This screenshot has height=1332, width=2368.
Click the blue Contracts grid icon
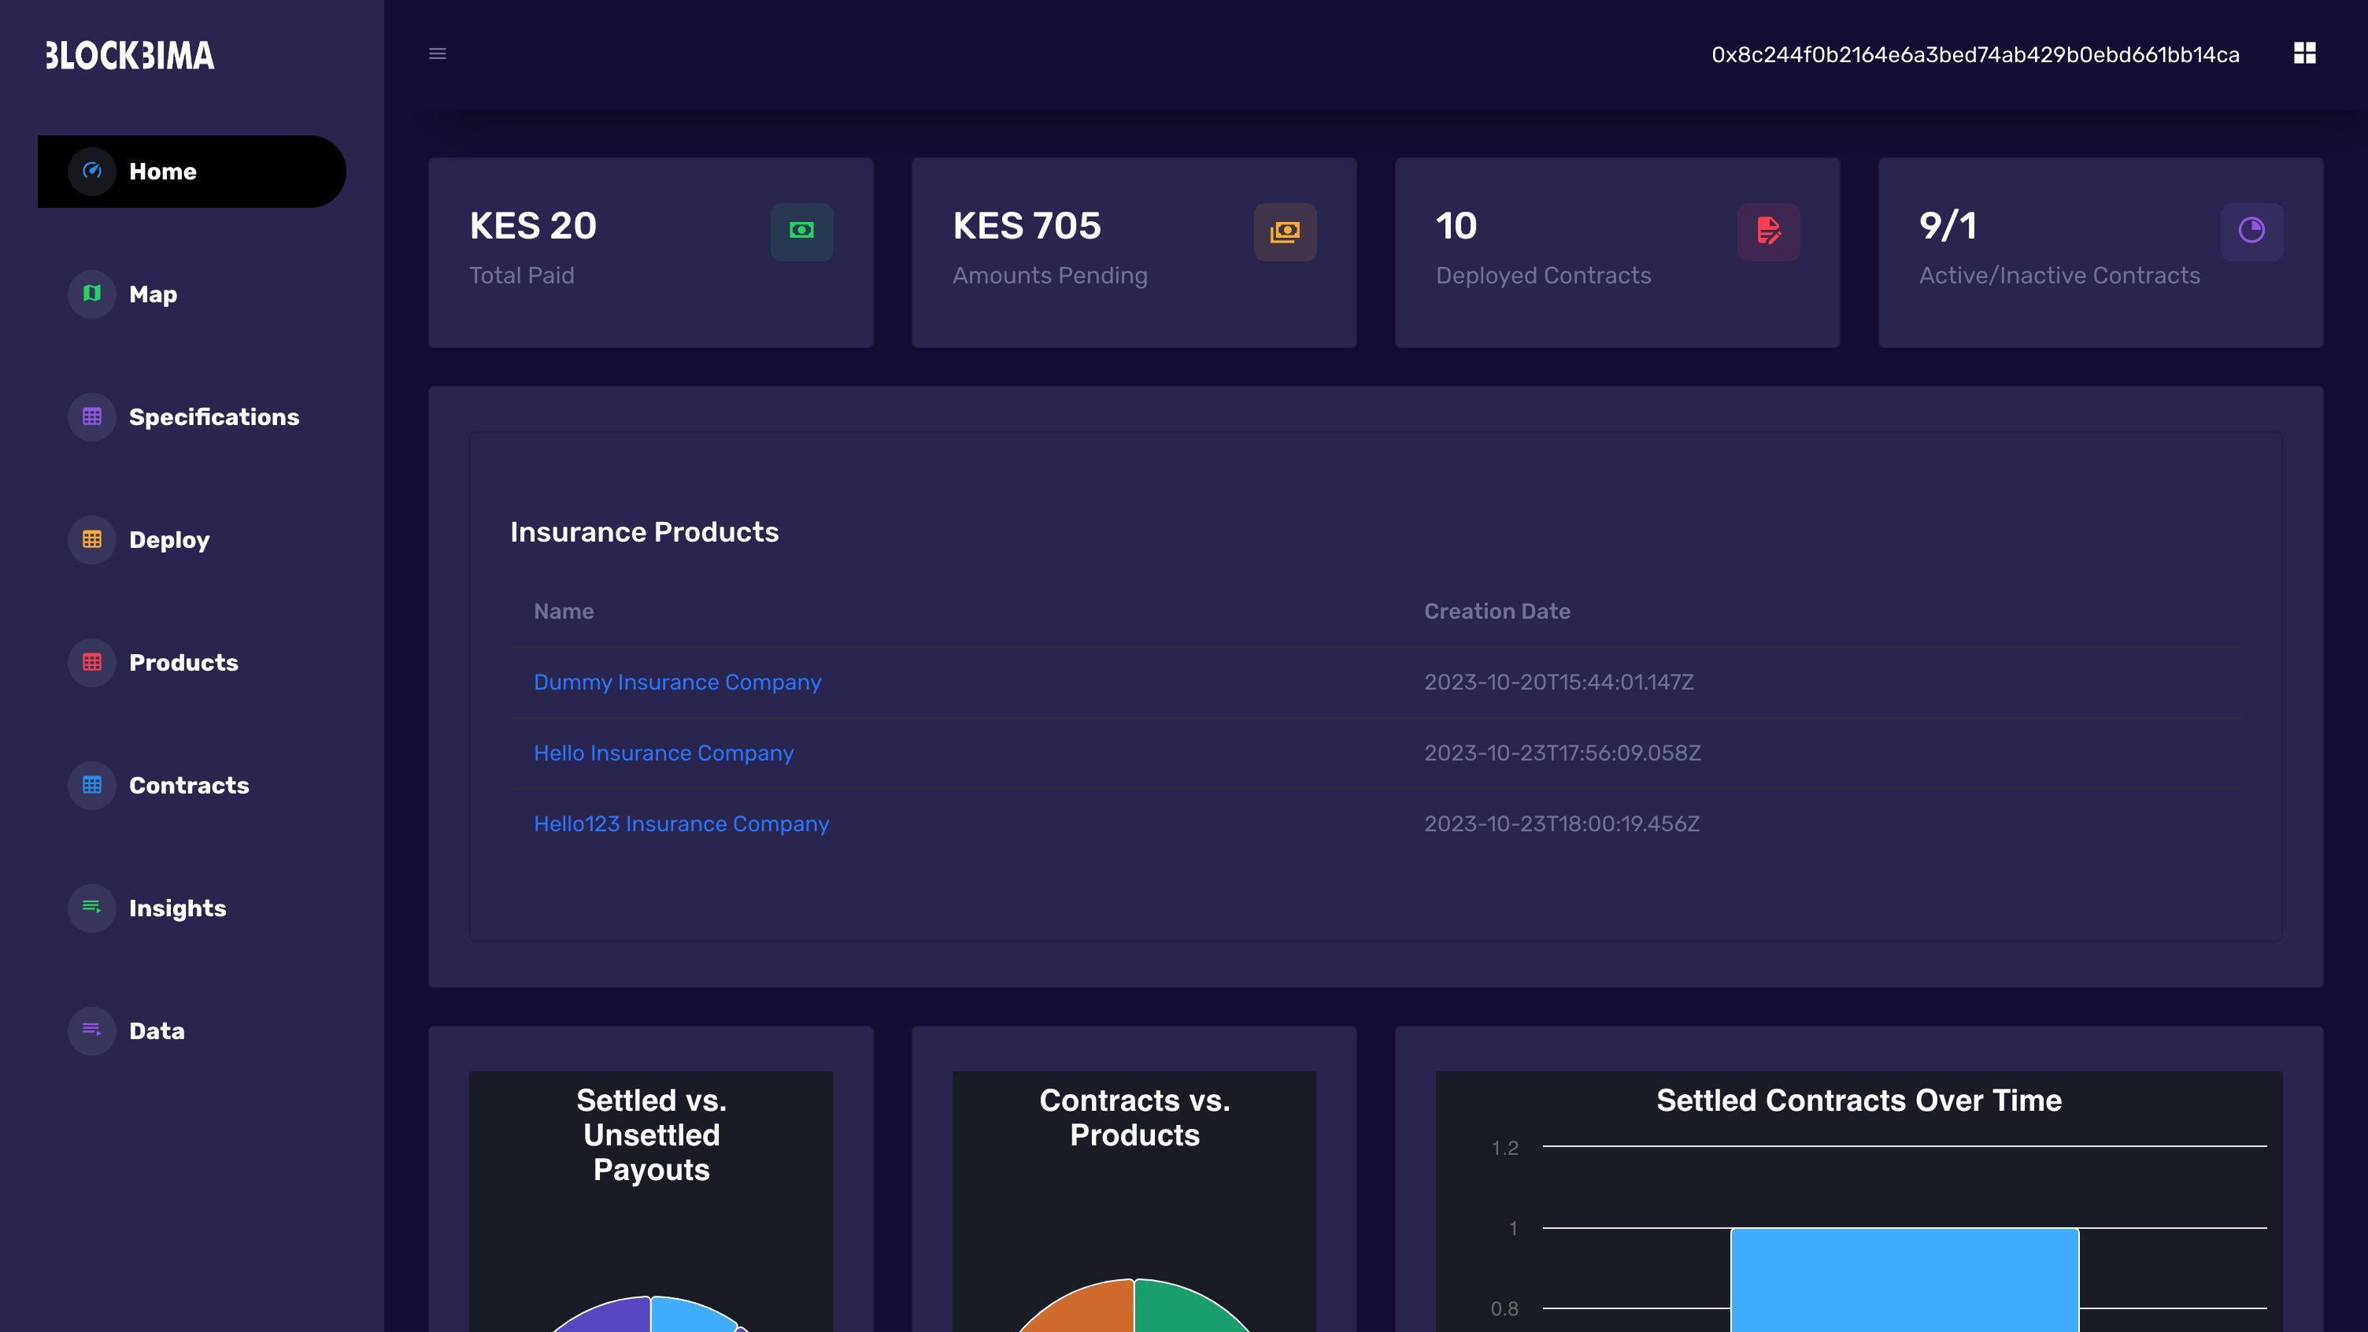[x=92, y=785]
